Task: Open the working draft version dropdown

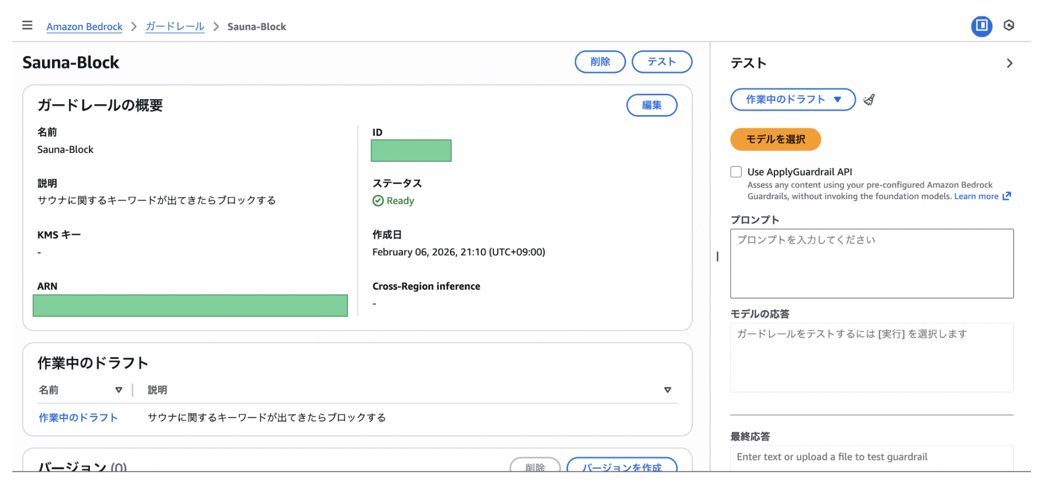Action: pyautogui.click(x=793, y=99)
